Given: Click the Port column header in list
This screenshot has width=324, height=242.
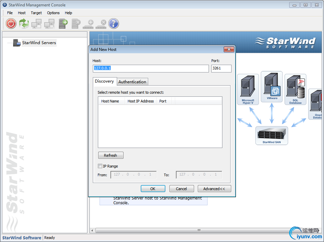Looking at the screenshot, I should [164, 101].
